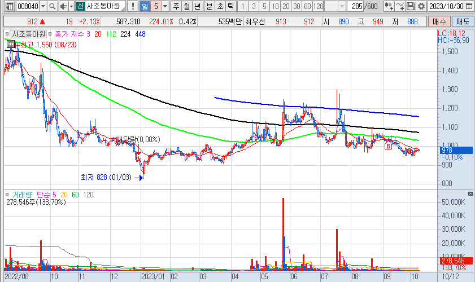Open stock code history dropdown arrow

43,6
